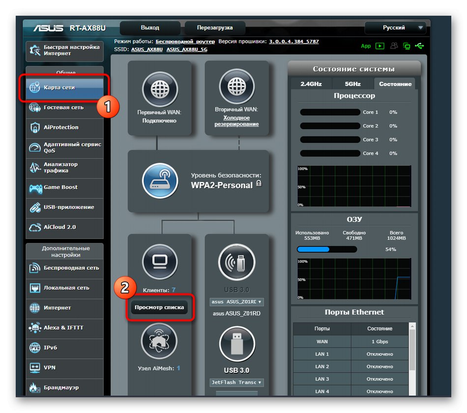Image resolution: width=467 pixels, height=413 pixels.
Task: Click the Adaptive QoS gauge icon
Action: point(35,147)
